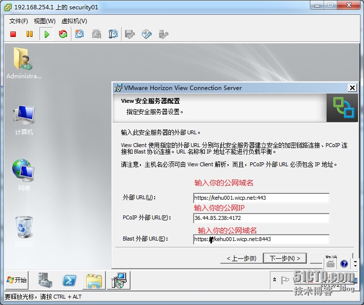Suspend the virtual machine with pause icon

(x=30, y=34)
